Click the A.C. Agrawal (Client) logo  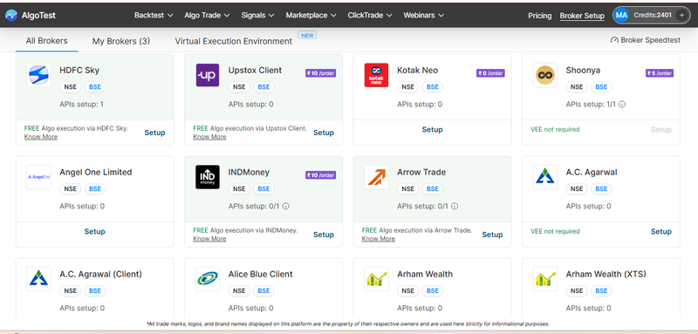(x=38, y=279)
